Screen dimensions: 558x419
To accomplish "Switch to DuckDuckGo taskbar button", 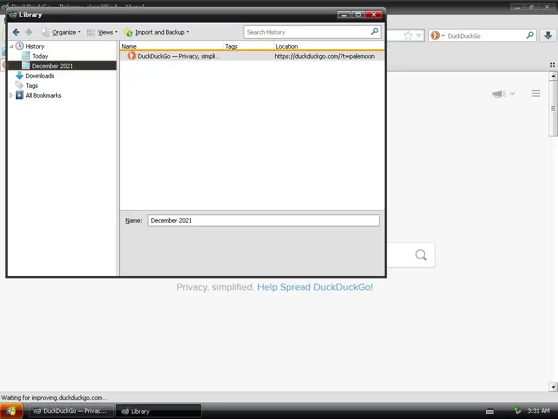I will click(71, 411).
